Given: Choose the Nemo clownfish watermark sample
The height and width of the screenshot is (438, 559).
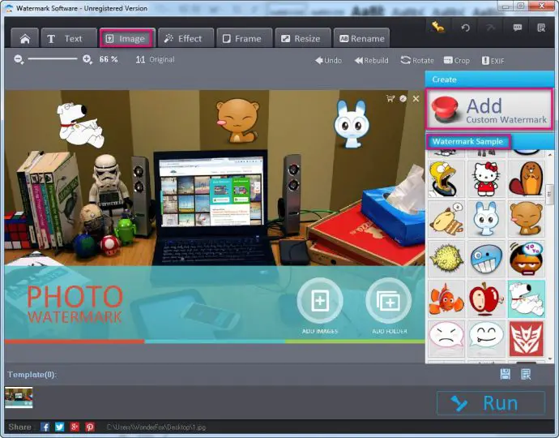Looking at the screenshot, I should [x=446, y=298].
